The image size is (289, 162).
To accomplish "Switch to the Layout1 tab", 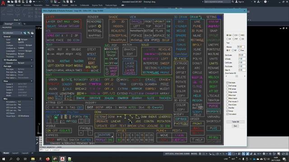I will coord(15,153).
